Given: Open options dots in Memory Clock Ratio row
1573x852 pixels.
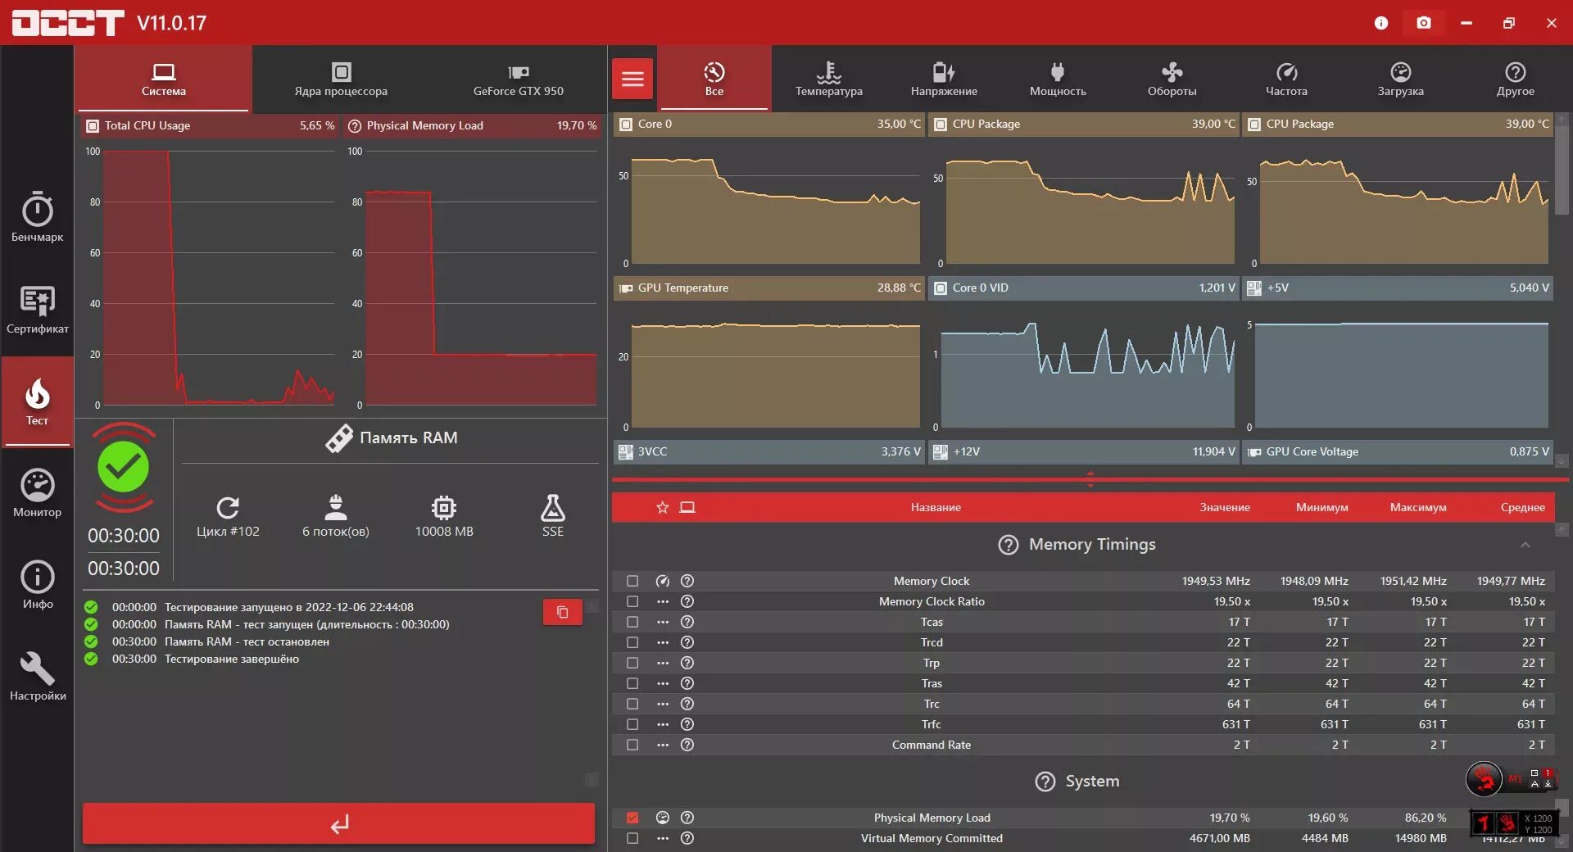Looking at the screenshot, I should [662, 601].
